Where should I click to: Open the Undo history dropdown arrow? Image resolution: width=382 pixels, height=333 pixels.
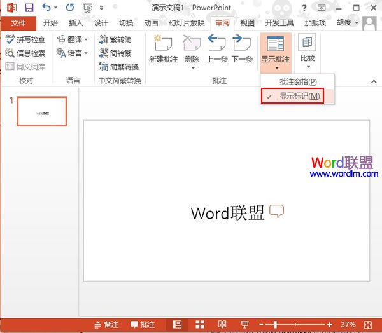(55, 8)
